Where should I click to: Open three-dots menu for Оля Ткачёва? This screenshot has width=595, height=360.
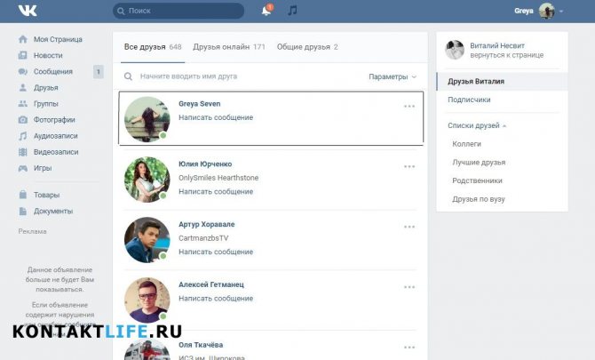pyautogui.click(x=409, y=348)
